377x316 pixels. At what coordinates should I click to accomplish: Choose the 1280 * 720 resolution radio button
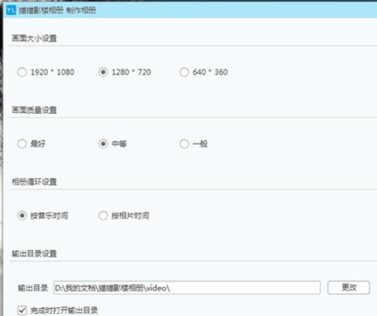[103, 72]
